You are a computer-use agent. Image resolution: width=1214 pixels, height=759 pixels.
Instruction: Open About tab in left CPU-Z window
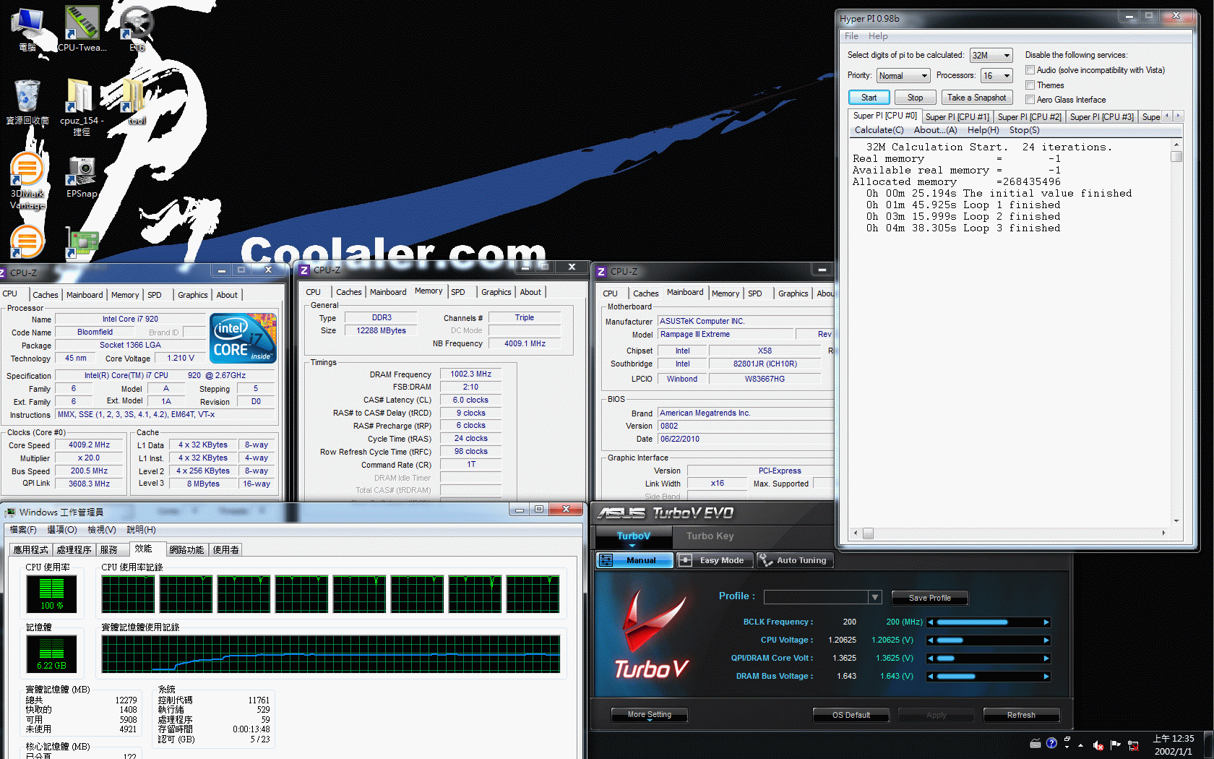227,295
